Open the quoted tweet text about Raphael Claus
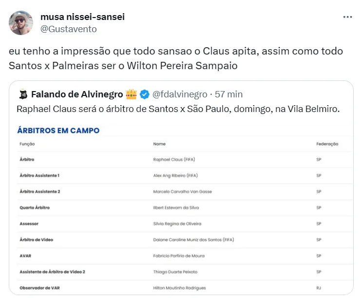Viewport: 361px width, 298px height. [178, 109]
